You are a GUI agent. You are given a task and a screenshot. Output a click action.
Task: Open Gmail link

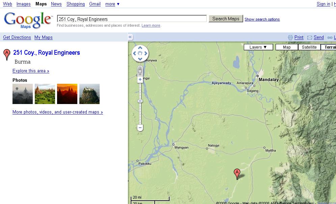click(x=95, y=4)
